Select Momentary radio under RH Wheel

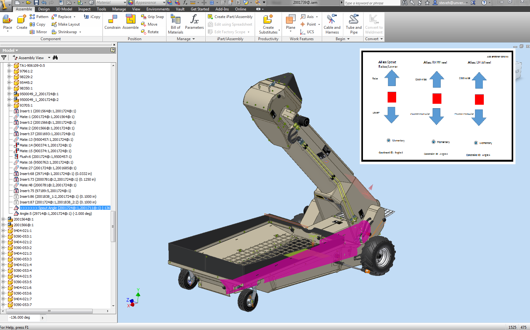[433, 142]
